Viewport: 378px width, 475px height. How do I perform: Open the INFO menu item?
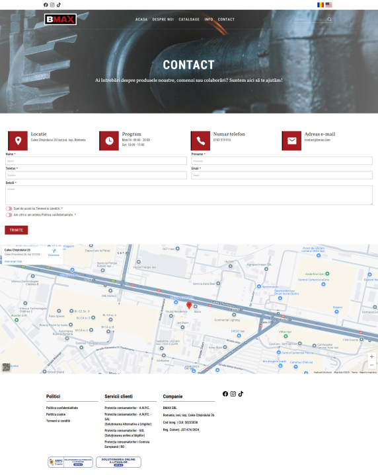coord(209,19)
